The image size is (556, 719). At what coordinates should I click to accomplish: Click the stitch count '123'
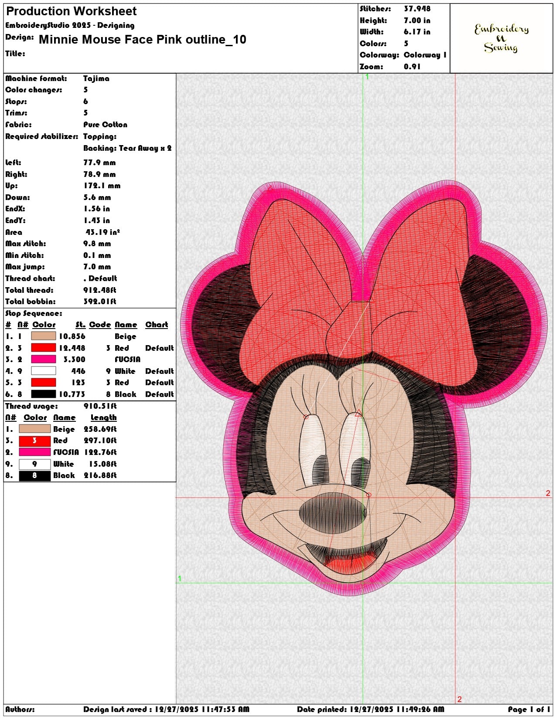(x=78, y=383)
